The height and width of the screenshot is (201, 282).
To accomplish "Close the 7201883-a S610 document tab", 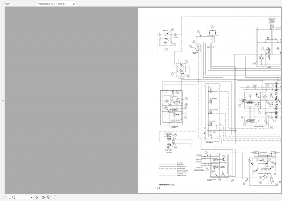I will (x=74, y=4).
